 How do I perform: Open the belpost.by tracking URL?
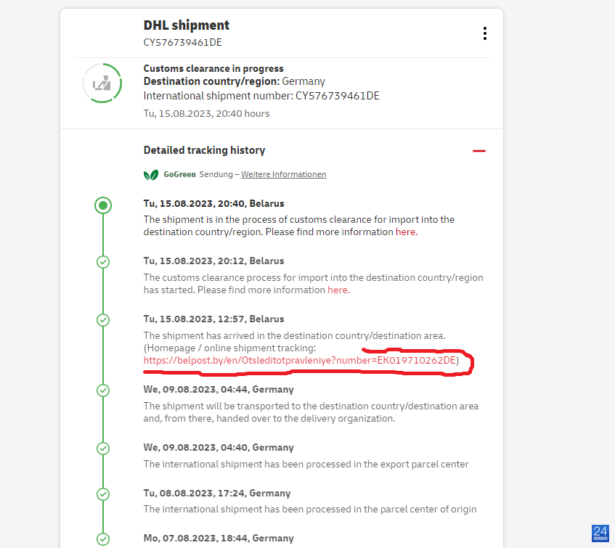coord(300,360)
